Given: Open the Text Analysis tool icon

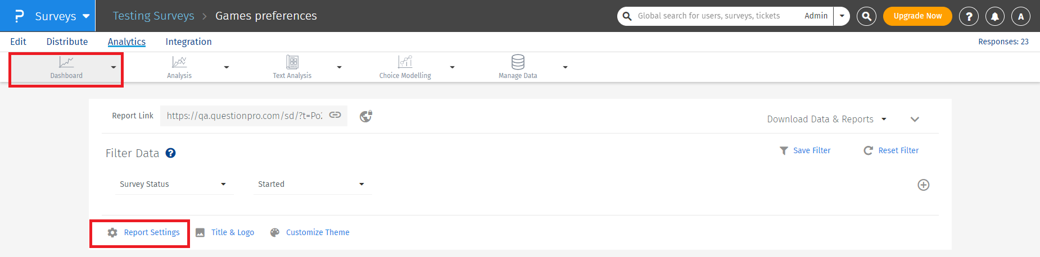Looking at the screenshot, I should [x=292, y=62].
